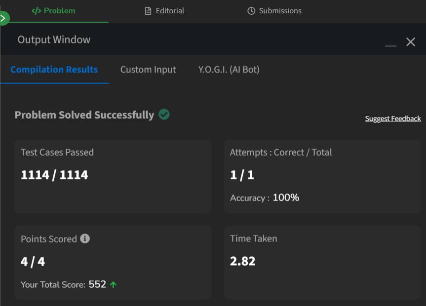Switch to Custom Input tab
Image resolution: width=426 pixels, height=306 pixels.
[x=148, y=69]
